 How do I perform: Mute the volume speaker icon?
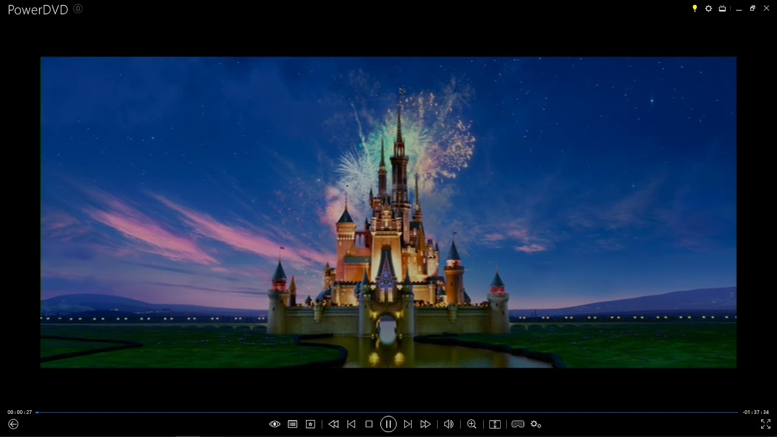449,424
